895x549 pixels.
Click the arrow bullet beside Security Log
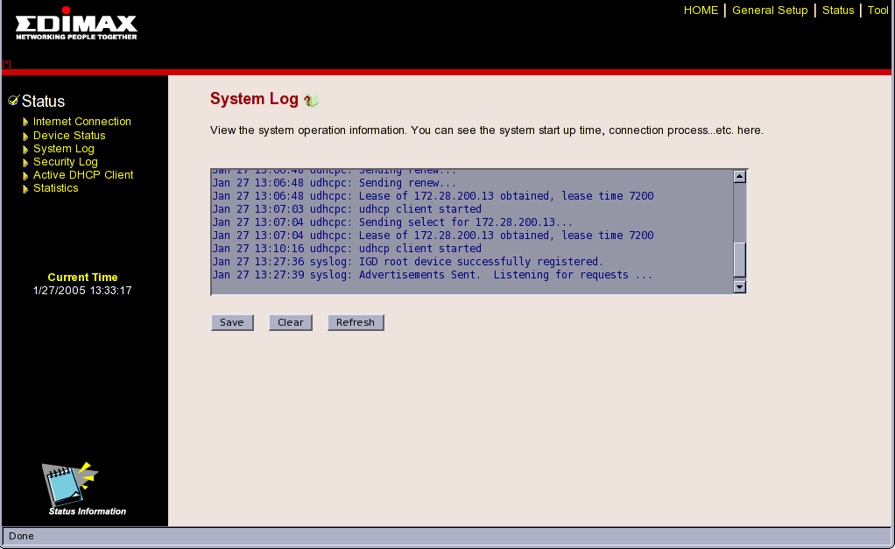coord(26,163)
